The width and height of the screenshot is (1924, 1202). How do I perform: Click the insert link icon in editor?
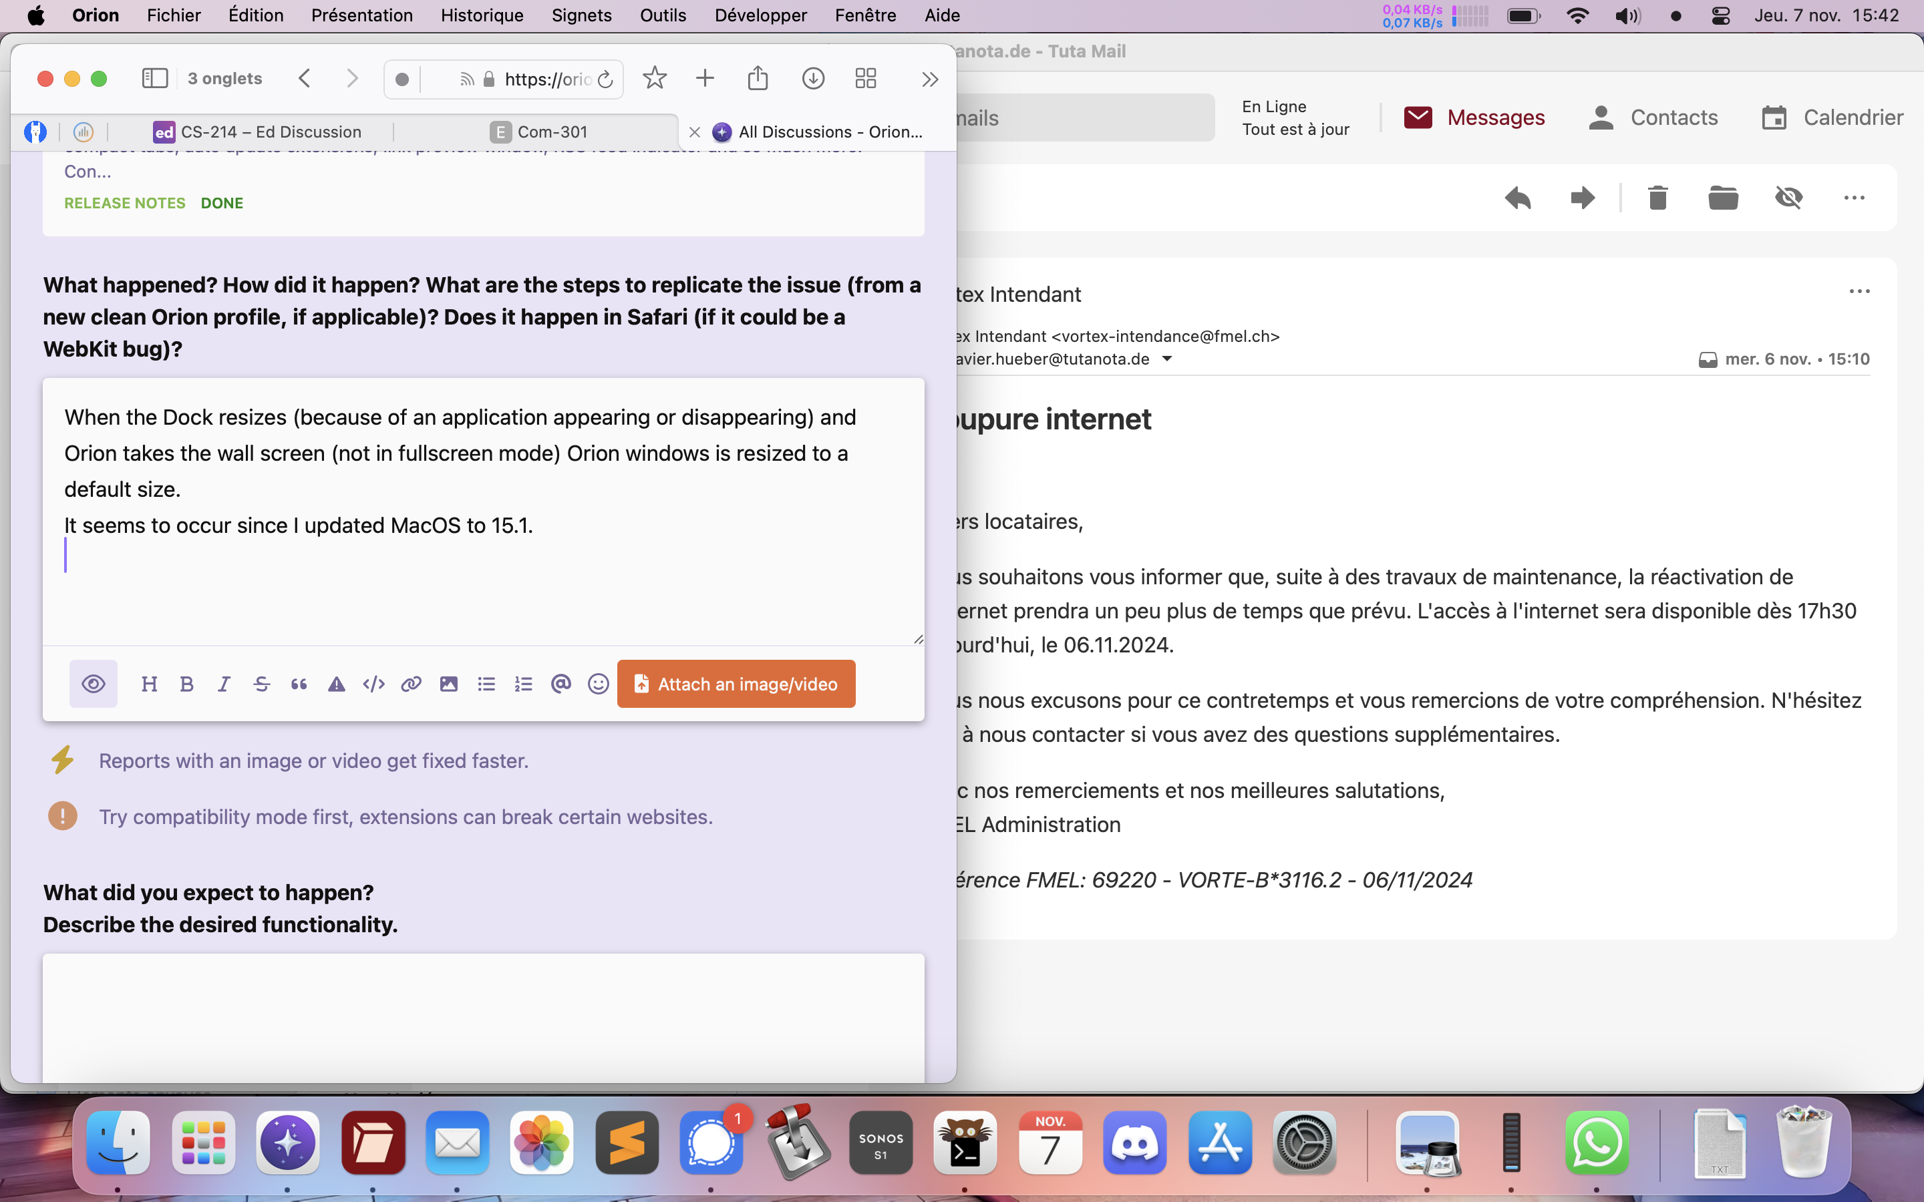pyautogui.click(x=411, y=684)
